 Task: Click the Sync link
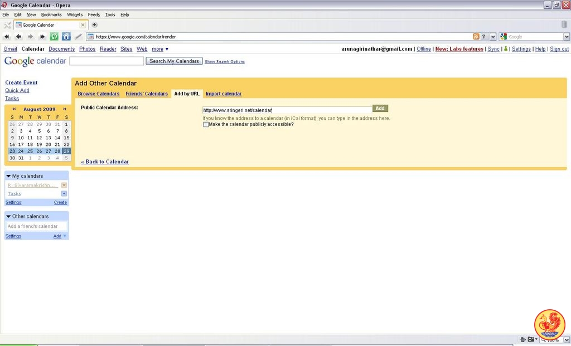[x=493, y=49]
